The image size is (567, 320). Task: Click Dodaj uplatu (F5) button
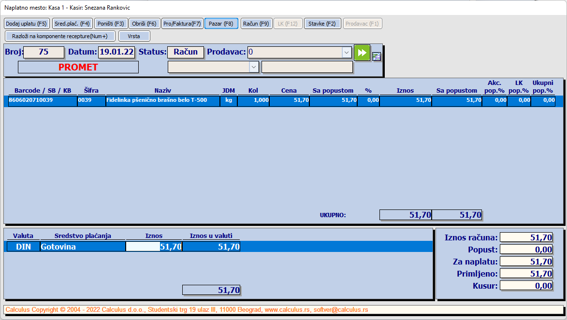(x=27, y=24)
